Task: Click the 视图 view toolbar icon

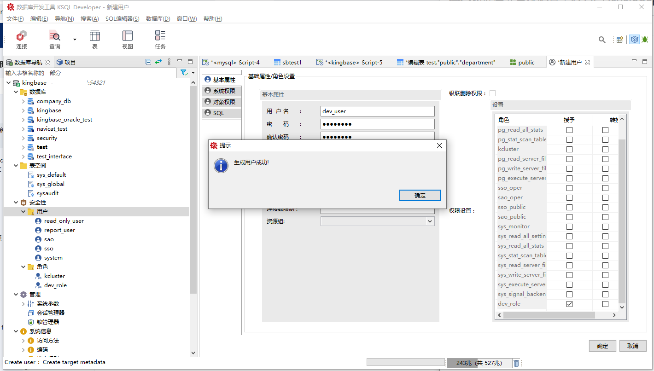Action: click(128, 40)
